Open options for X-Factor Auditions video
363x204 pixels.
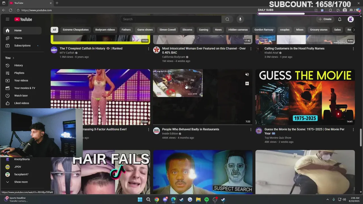coord(148,129)
